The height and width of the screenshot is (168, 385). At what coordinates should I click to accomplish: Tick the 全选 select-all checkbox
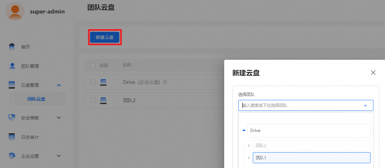coord(93,65)
